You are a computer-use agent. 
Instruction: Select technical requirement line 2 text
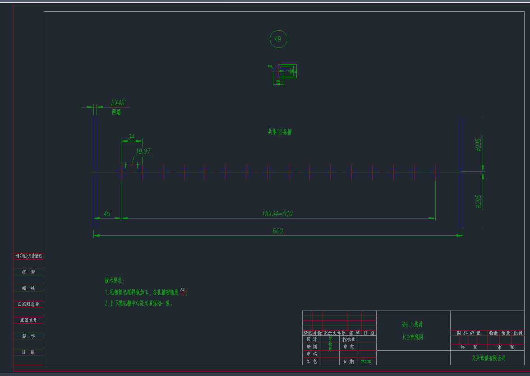click(139, 303)
